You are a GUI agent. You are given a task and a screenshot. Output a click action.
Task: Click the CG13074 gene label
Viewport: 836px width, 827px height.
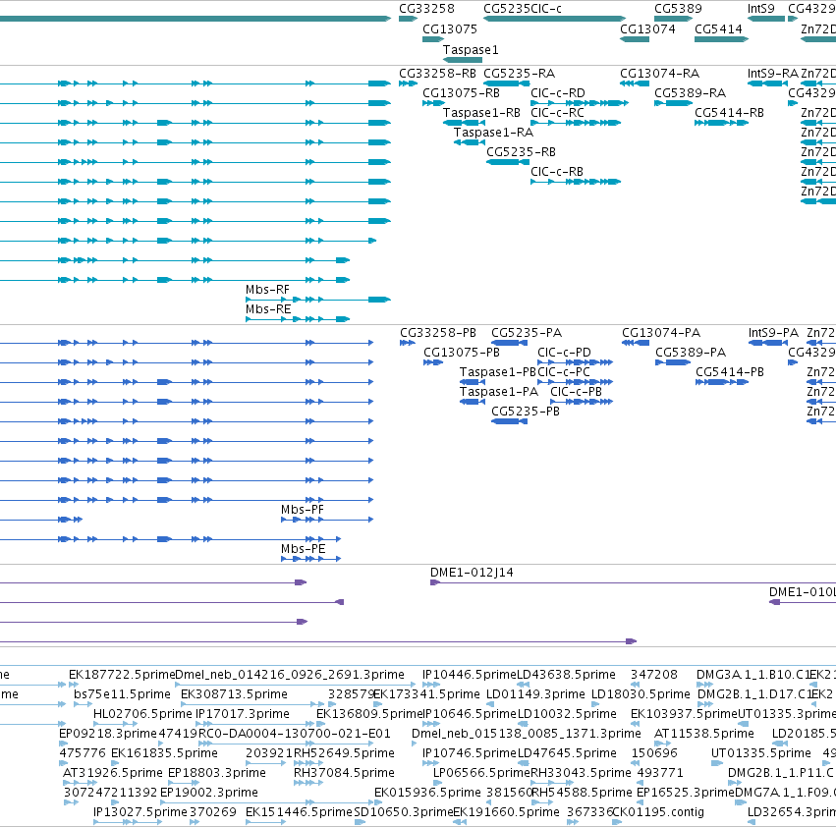[x=647, y=29]
